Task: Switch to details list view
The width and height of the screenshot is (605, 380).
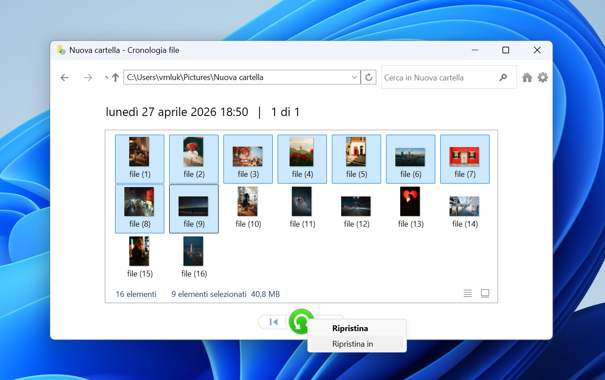Action: click(x=467, y=293)
